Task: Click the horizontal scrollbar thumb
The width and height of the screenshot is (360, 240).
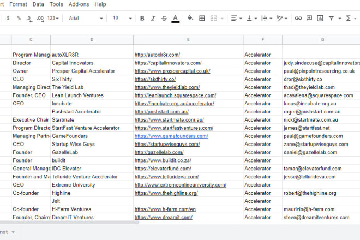Action: point(69,223)
